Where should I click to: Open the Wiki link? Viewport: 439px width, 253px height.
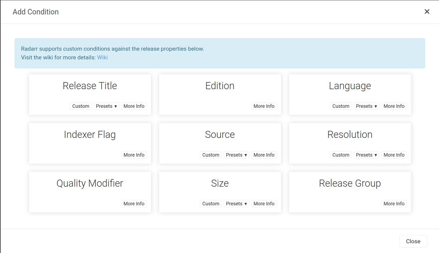(102, 57)
